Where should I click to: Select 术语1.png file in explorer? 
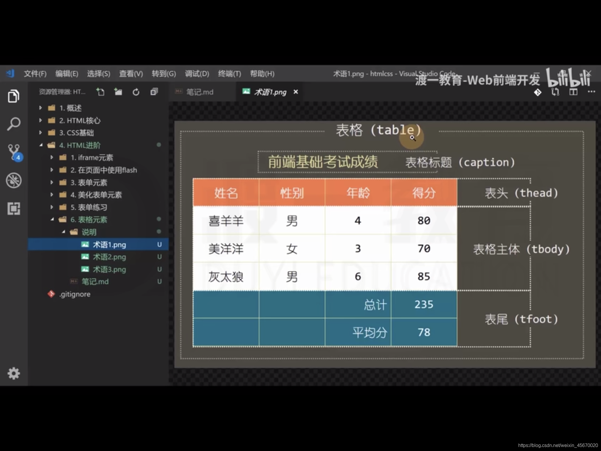pyautogui.click(x=98, y=244)
